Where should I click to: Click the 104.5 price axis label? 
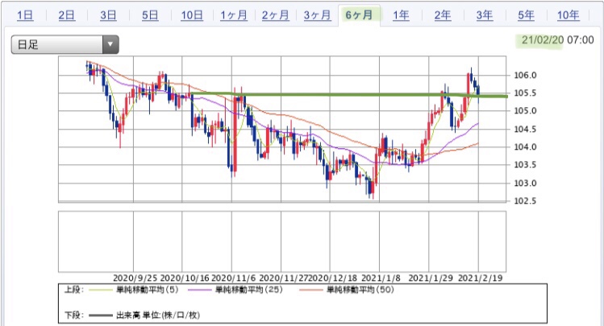point(525,129)
